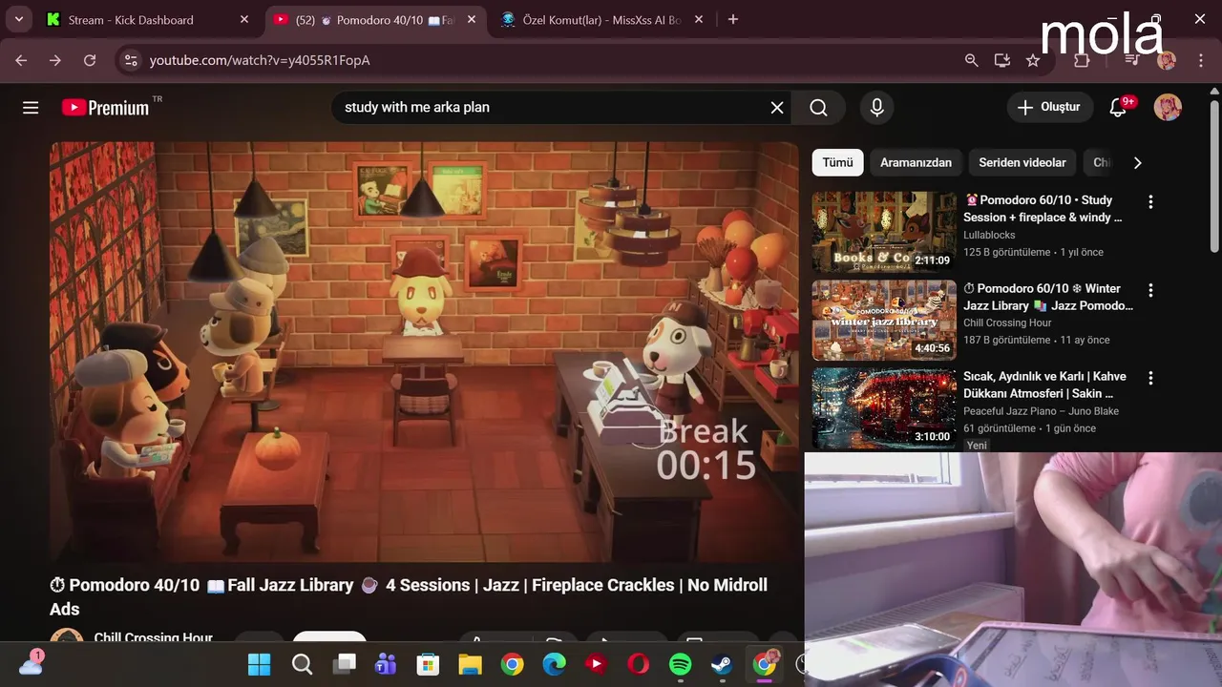This screenshot has height=687, width=1222.
Task: Run search with the magnifier button
Action: tap(819, 108)
